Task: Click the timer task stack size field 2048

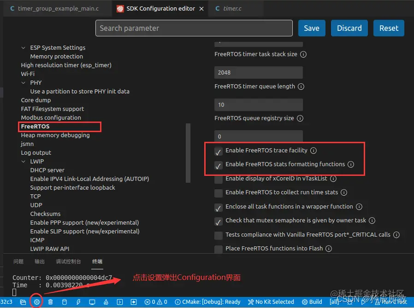Action: click(259, 73)
